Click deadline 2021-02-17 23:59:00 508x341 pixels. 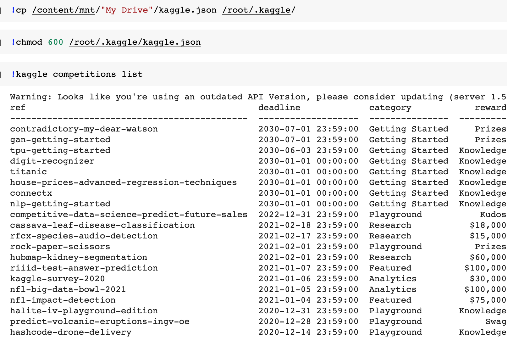click(x=308, y=236)
